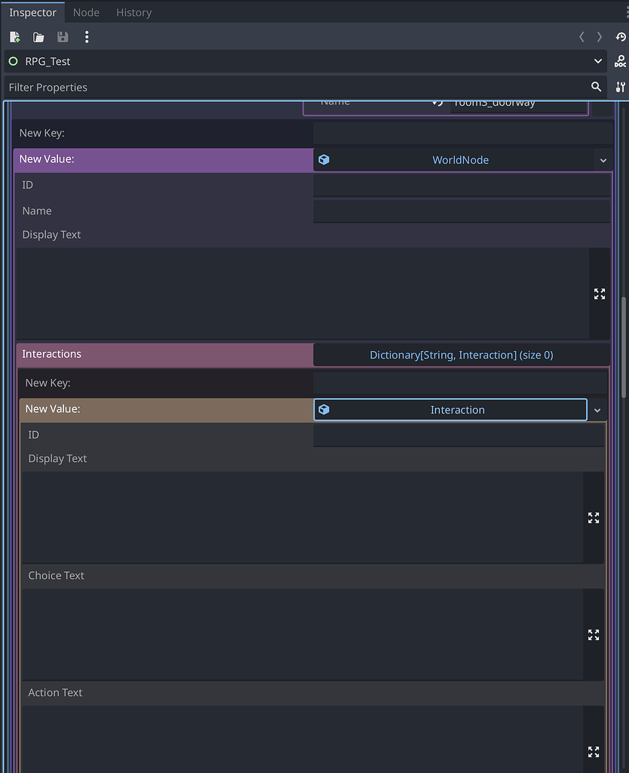Navigate back with the left history chevron
Viewport: 629px width, 773px height.
tap(581, 37)
